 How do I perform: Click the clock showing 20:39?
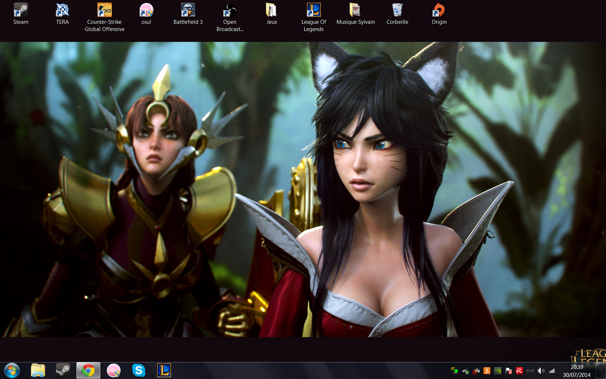point(577,367)
